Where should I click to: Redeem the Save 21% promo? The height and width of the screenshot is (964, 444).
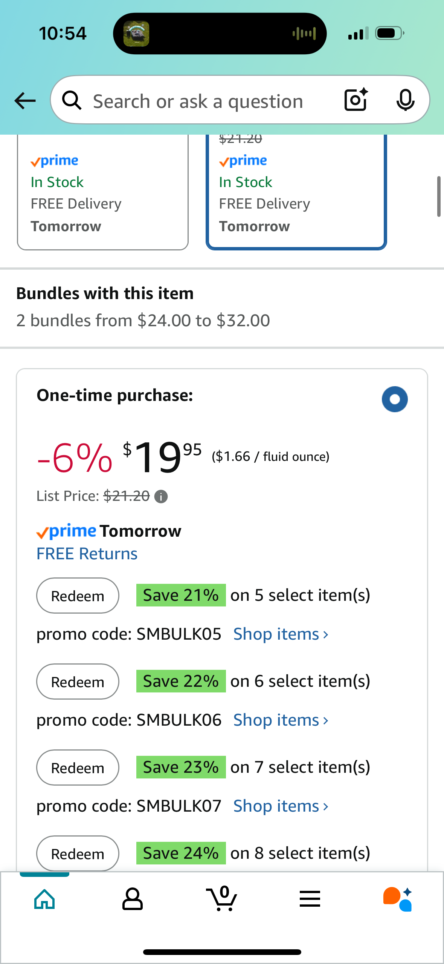pyautogui.click(x=78, y=596)
